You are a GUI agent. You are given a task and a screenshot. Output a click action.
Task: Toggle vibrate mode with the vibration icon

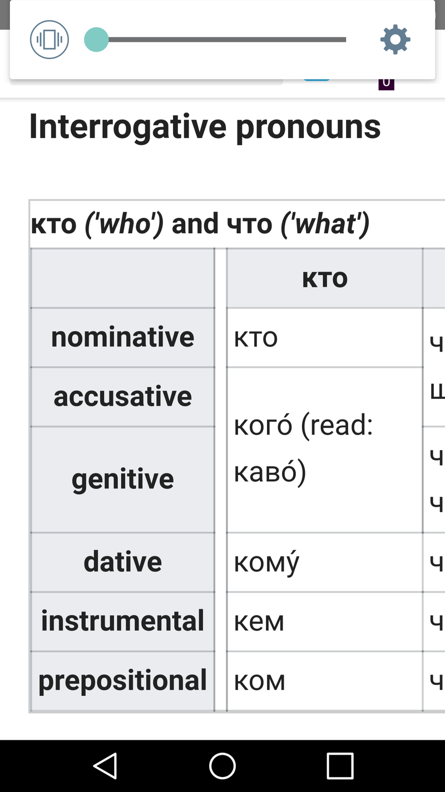pos(49,39)
